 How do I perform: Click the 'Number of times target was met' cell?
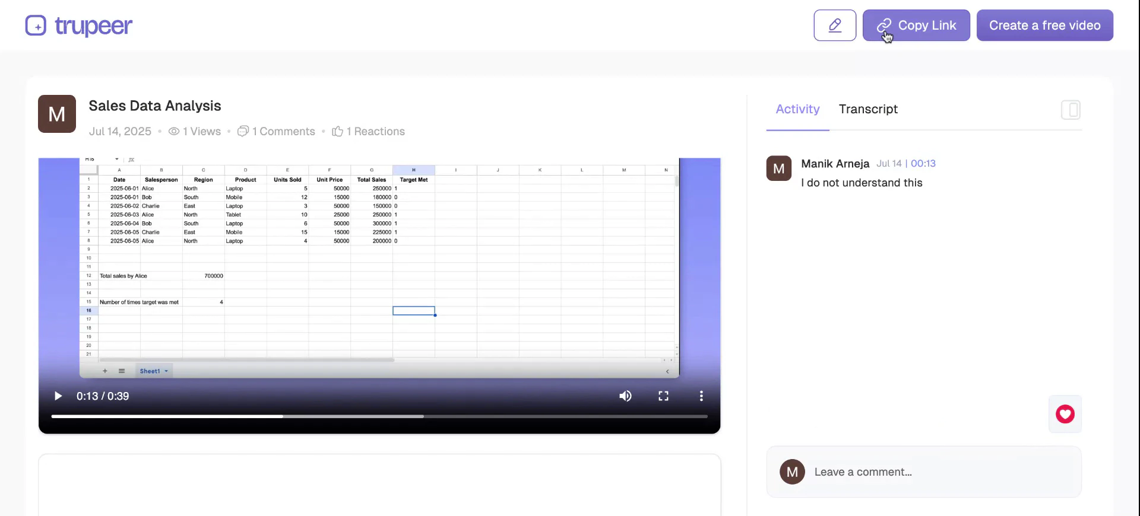coord(140,302)
